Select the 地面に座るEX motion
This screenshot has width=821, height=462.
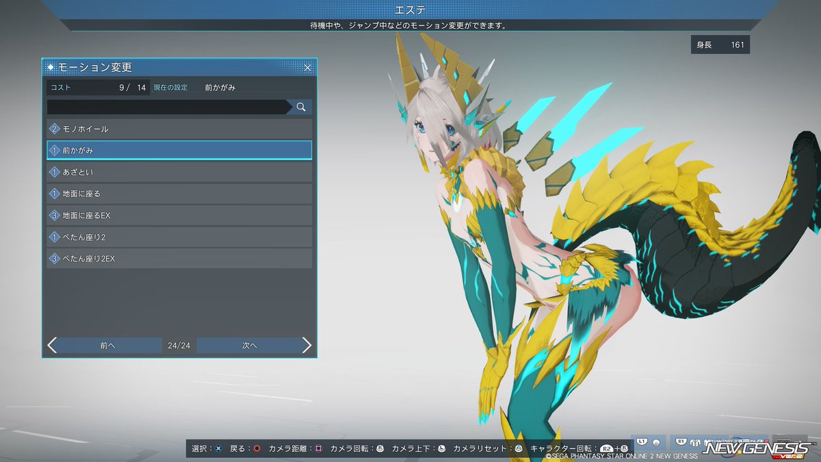[x=179, y=216]
